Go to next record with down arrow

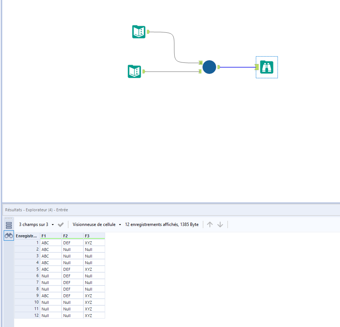pyautogui.click(x=220, y=224)
